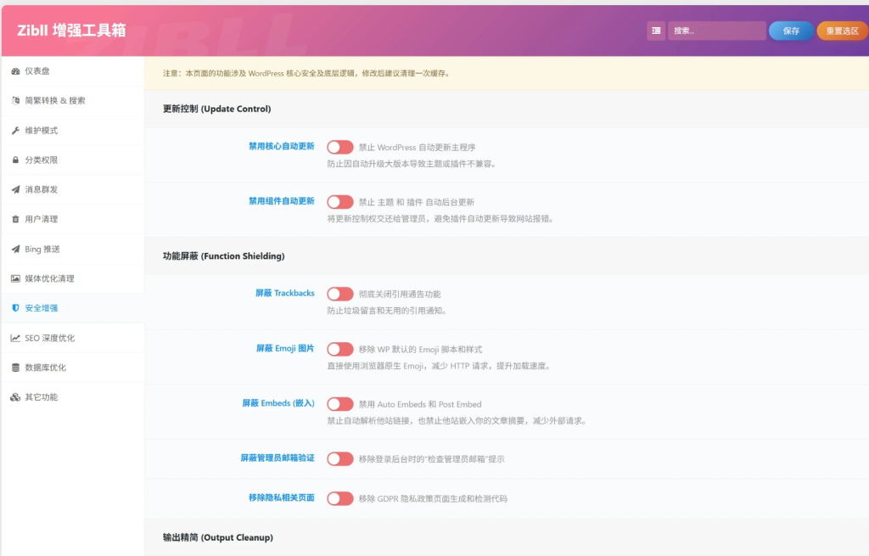Click the image icon for 媒体优化清理
The width and height of the screenshot is (869, 556).
click(15, 278)
